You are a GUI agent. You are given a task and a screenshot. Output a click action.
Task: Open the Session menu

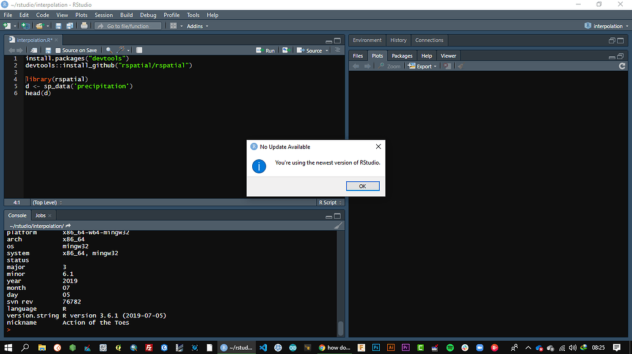point(104,15)
